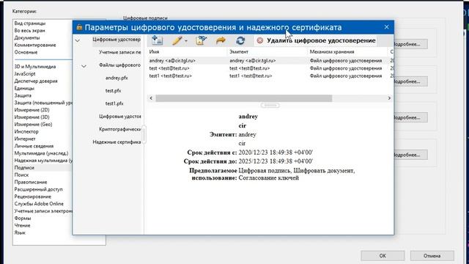Select Единицы category
This screenshot has height=264, width=469.
point(24,88)
